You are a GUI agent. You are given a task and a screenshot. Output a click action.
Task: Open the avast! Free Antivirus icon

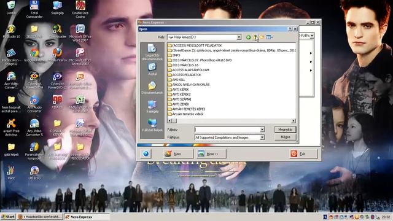pos(11,128)
